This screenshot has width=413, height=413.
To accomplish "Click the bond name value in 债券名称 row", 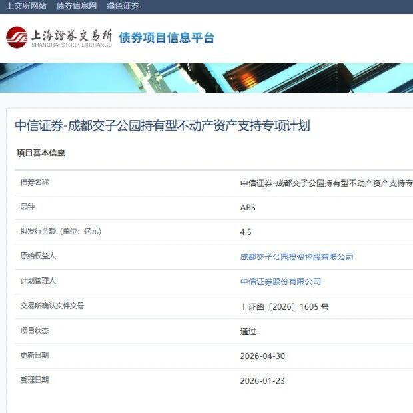I will pos(326,183).
